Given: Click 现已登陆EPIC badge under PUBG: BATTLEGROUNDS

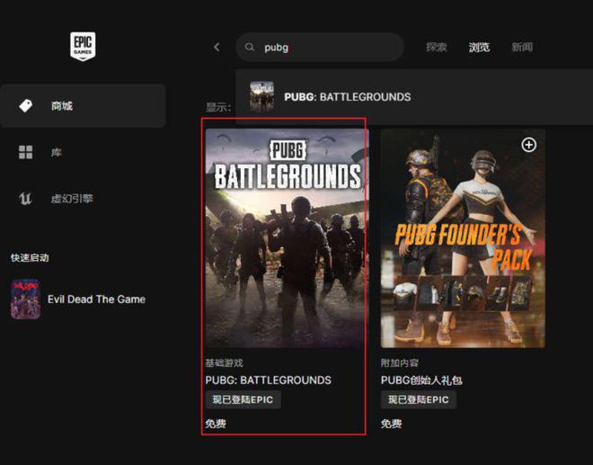Looking at the screenshot, I should [x=243, y=400].
